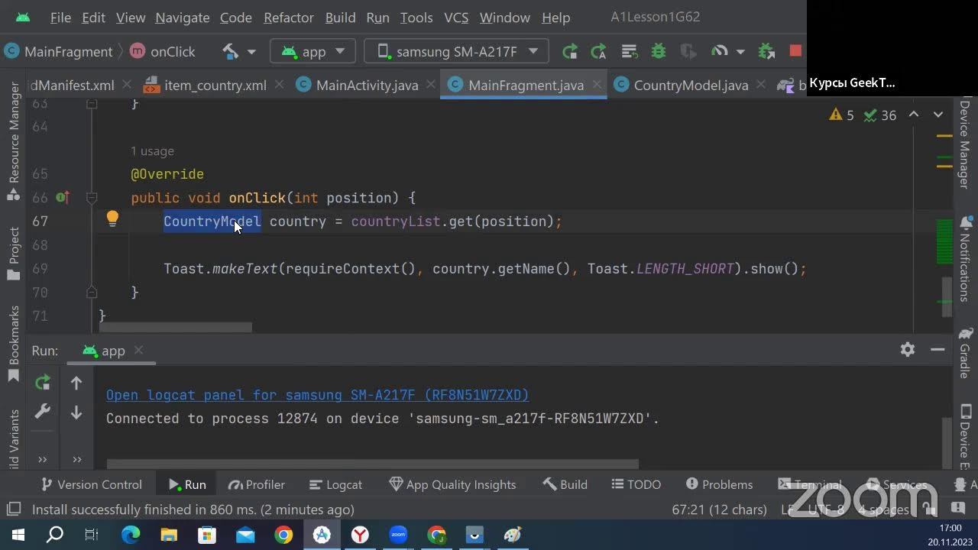Click the Rerun icon in Run panel

pyautogui.click(x=43, y=382)
